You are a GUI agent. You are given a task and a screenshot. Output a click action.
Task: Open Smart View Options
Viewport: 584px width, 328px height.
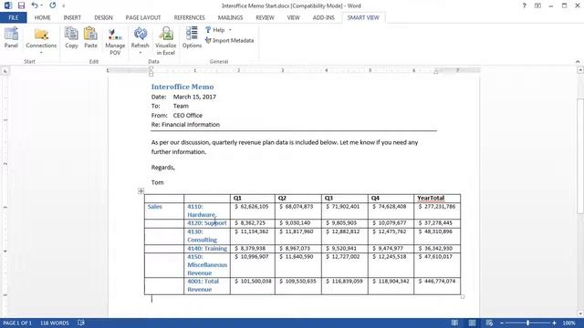(x=192, y=38)
